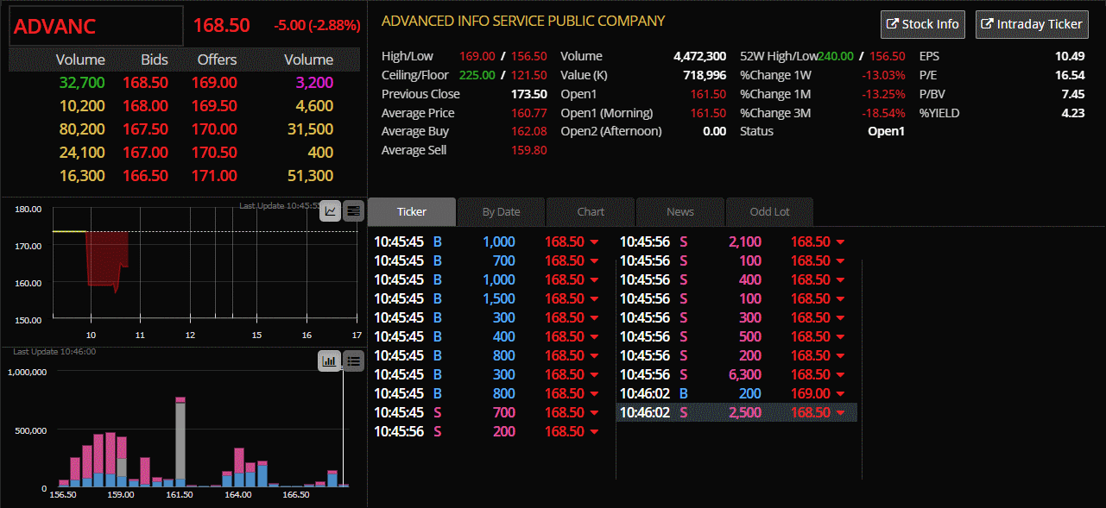1106x508 pixels.
Task: Click the Average Sell value 159.80
Action: tap(529, 150)
